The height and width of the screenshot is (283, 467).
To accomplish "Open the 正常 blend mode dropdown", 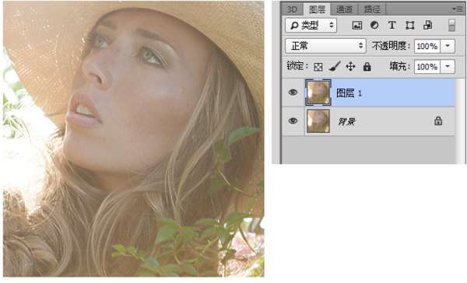I will click(x=325, y=46).
